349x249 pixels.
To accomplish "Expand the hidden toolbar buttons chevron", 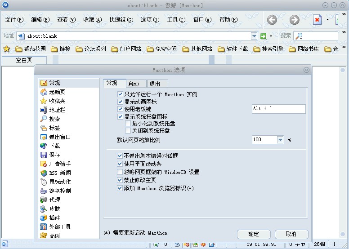I will [344, 14].
